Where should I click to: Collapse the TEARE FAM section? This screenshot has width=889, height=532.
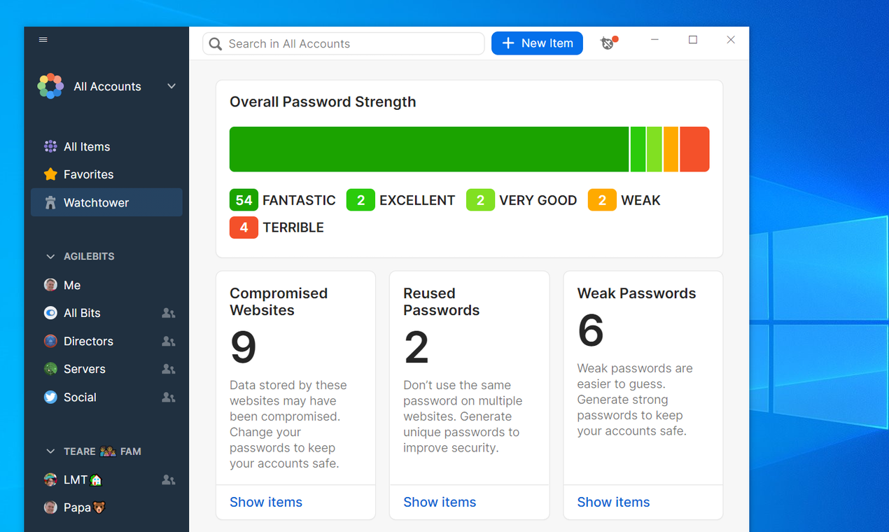click(50, 451)
